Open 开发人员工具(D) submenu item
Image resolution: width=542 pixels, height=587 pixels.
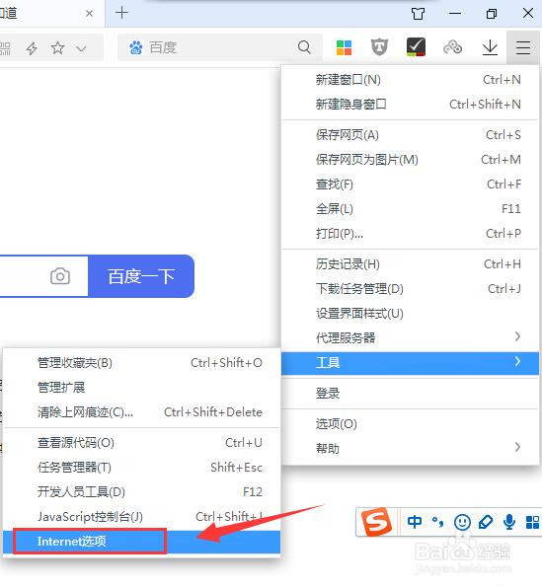click(x=141, y=492)
